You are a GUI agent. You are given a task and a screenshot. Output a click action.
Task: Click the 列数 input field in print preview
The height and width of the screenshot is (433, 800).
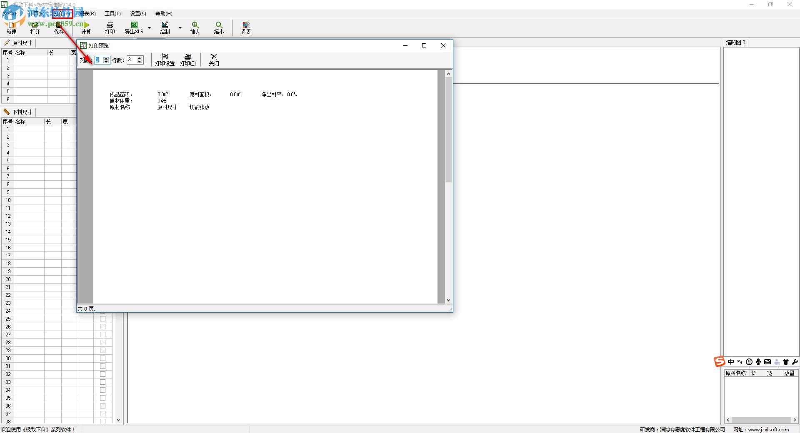(99, 60)
